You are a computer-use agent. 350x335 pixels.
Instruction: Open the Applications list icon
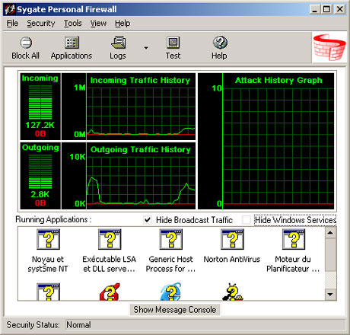pos(72,43)
